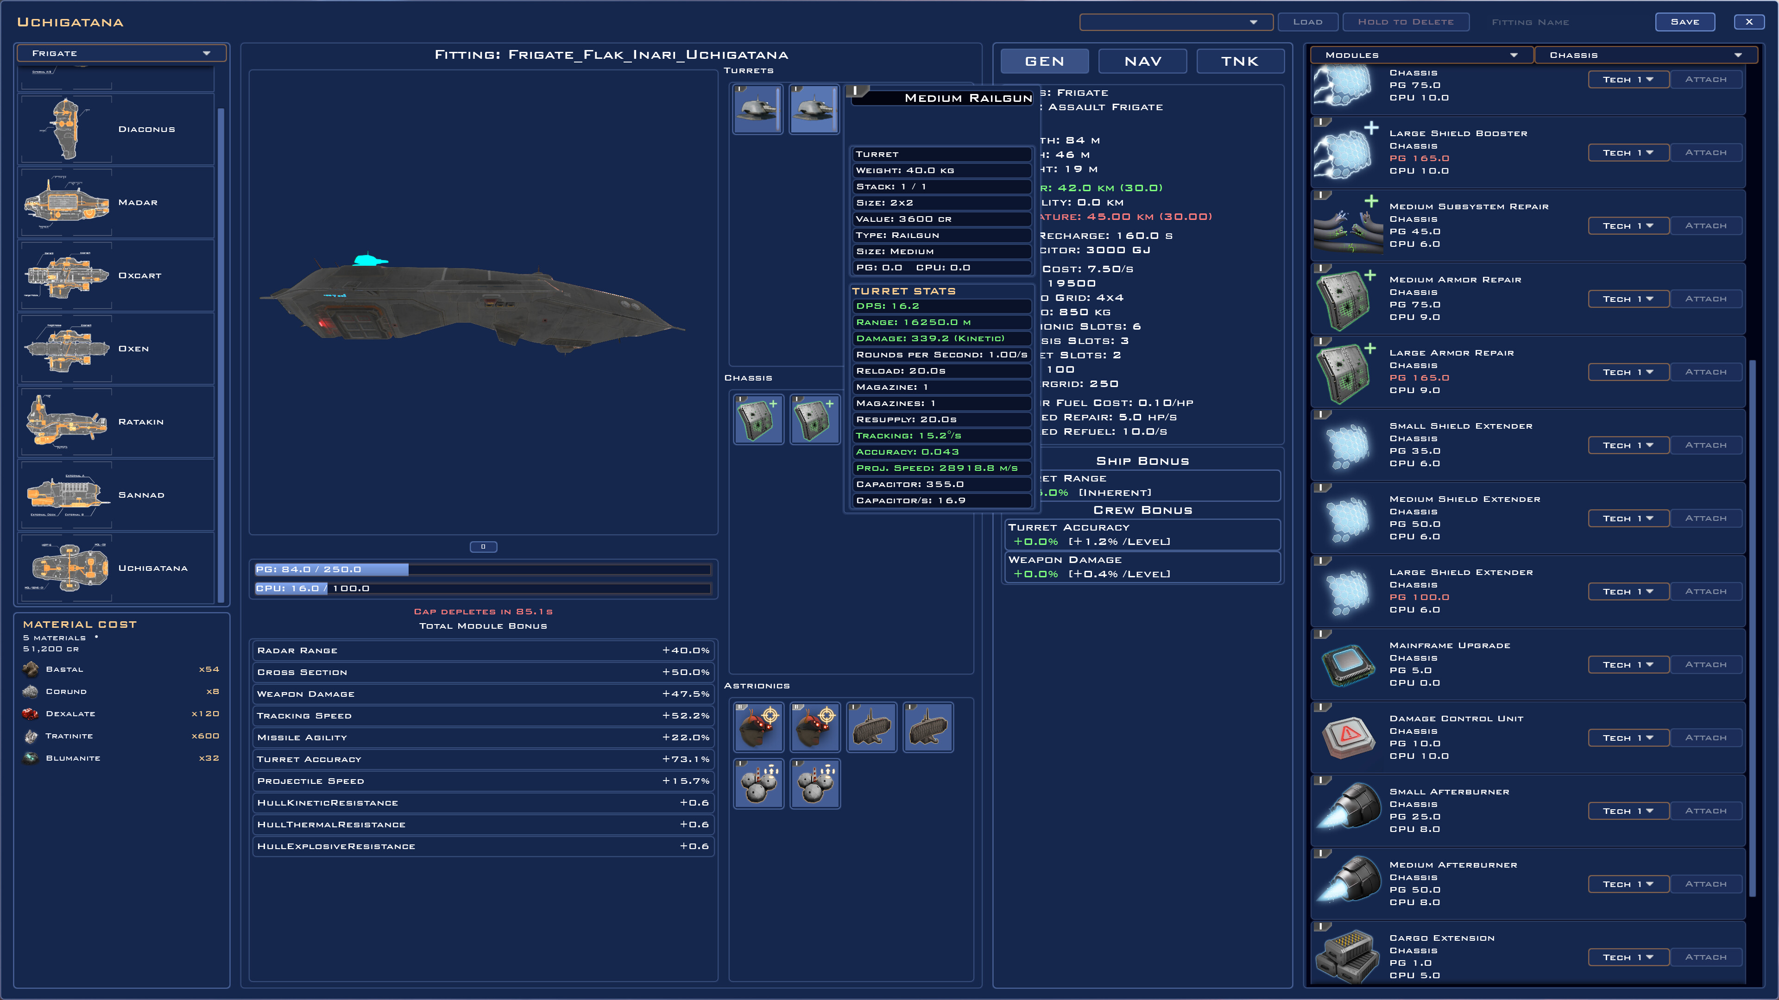Open the Modules category dropdown
This screenshot has height=1000, width=1779.
tap(1421, 55)
